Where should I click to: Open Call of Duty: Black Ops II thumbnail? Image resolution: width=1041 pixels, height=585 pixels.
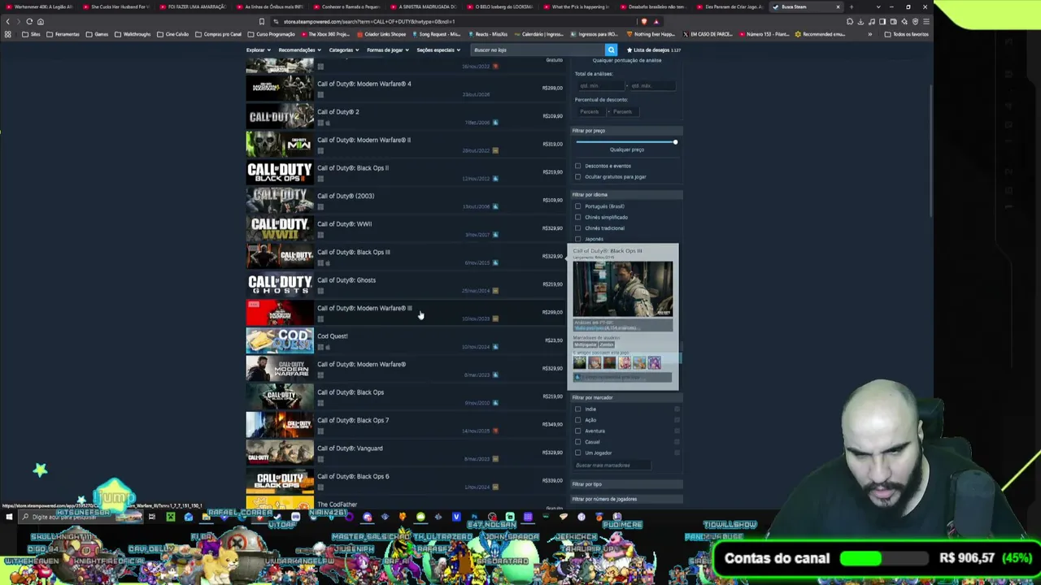click(280, 172)
